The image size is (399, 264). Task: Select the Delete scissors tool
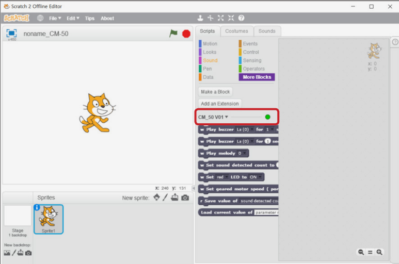(210, 18)
